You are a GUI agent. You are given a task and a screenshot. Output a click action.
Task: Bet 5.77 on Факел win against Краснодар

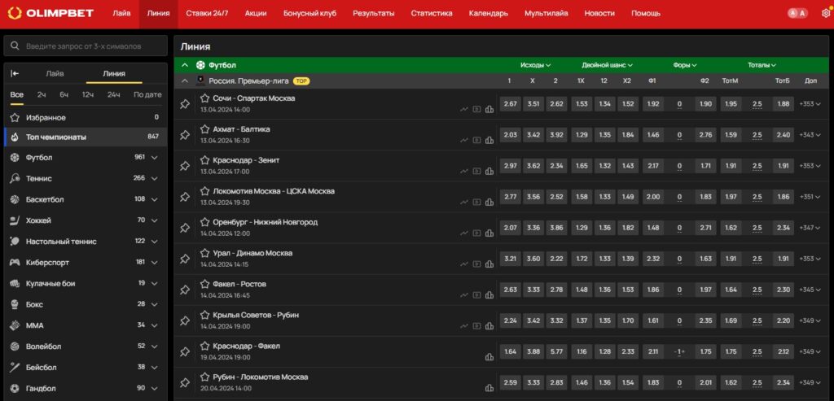pos(556,351)
